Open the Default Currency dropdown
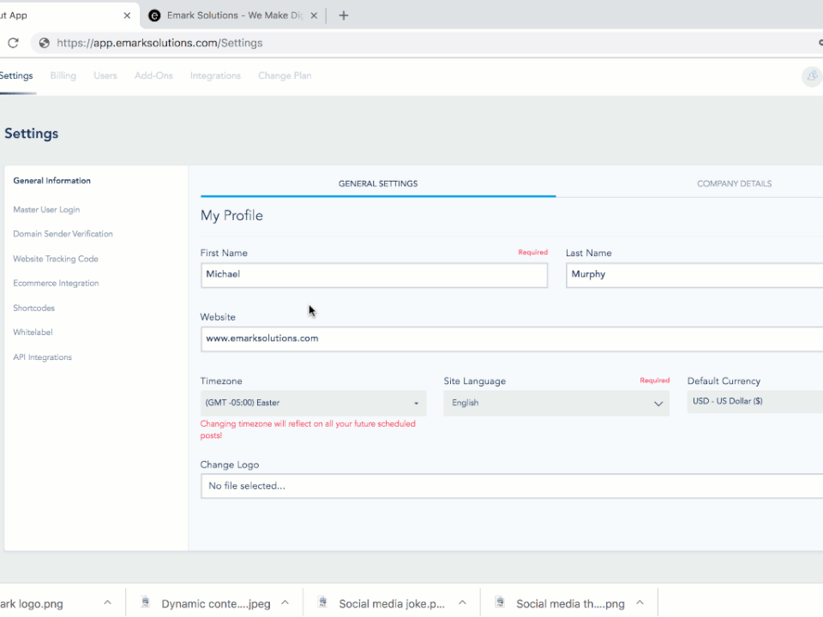This screenshot has width=823, height=617. pyautogui.click(x=754, y=401)
